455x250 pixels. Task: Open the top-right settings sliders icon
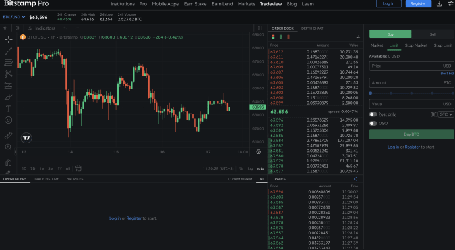(x=450, y=4)
